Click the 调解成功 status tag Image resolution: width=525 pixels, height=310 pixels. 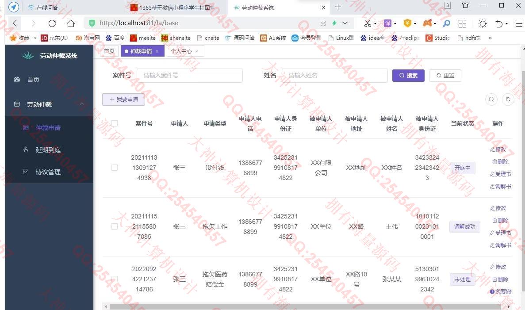[x=465, y=227]
